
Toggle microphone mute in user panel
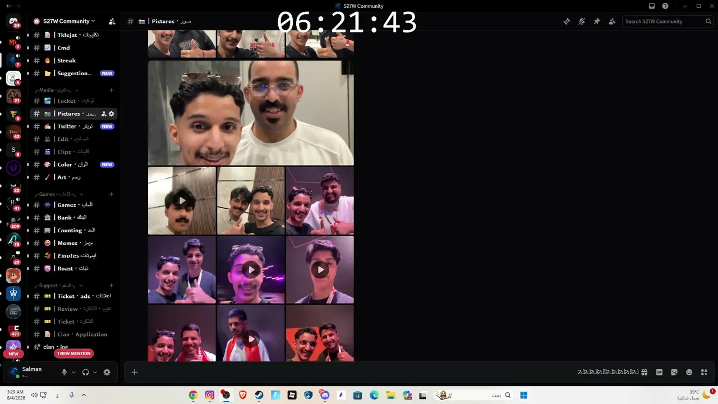click(64, 372)
